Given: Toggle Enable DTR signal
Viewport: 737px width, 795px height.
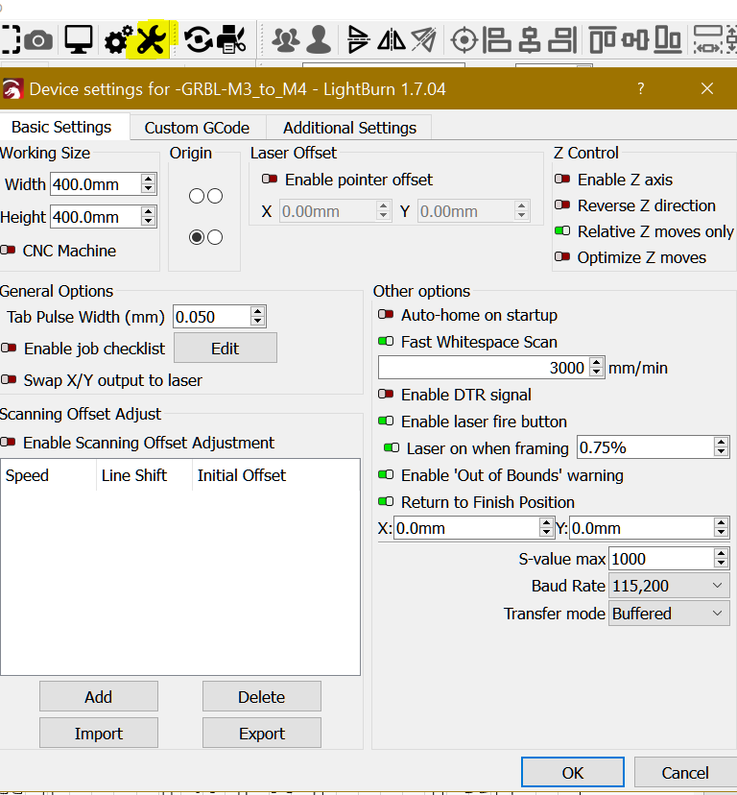Looking at the screenshot, I should (x=386, y=394).
